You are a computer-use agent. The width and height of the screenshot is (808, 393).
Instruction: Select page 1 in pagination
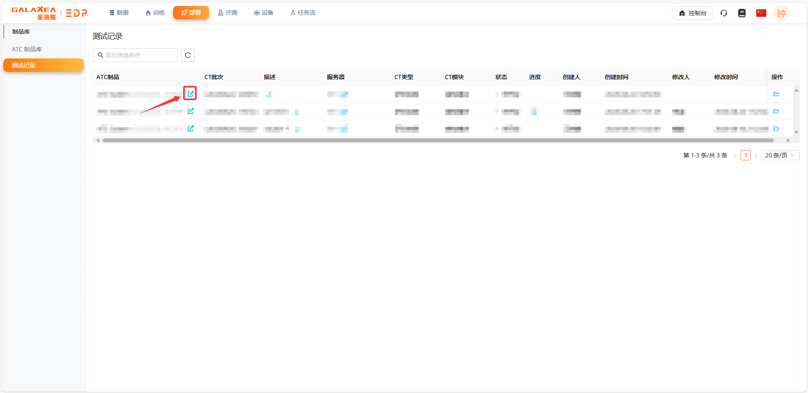click(x=745, y=155)
